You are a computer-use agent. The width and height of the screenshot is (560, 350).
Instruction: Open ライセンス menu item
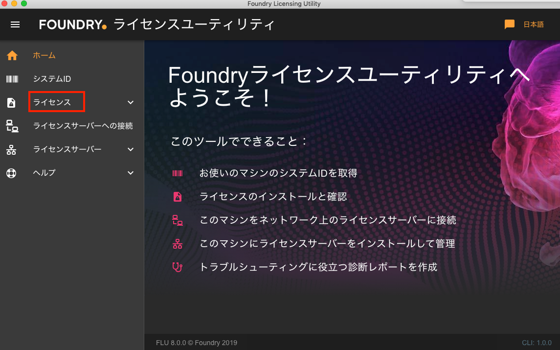[x=52, y=102]
